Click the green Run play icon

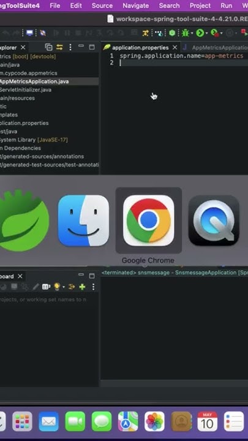(x=200, y=33)
